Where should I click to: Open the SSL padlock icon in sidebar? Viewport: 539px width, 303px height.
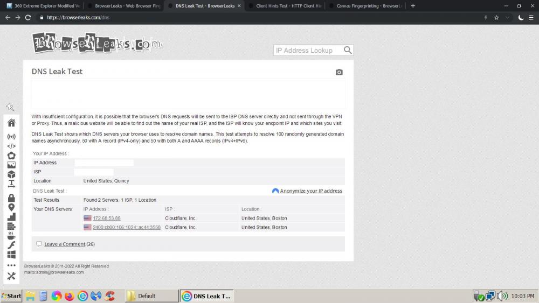(x=11, y=198)
